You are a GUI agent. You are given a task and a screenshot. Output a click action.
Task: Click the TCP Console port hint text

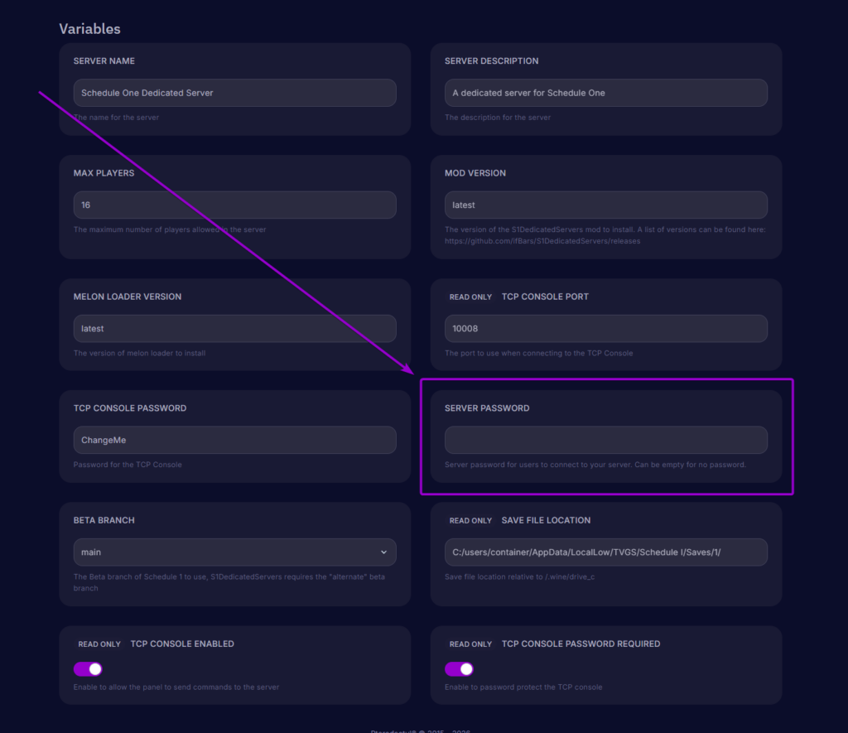coord(538,353)
